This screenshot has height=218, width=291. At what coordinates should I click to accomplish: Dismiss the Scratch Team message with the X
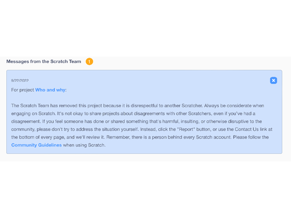click(x=273, y=81)
